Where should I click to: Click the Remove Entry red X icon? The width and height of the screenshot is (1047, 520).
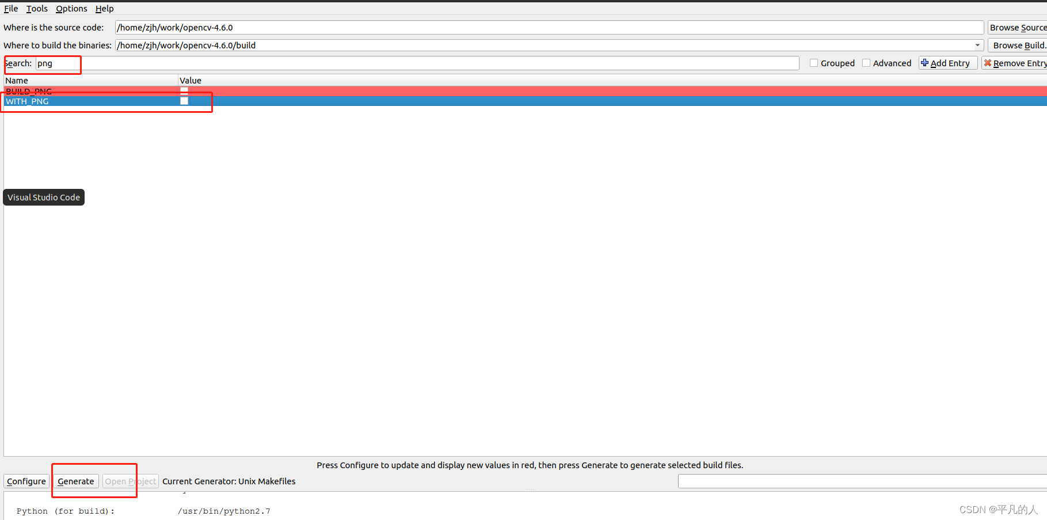tap(988, 63)
